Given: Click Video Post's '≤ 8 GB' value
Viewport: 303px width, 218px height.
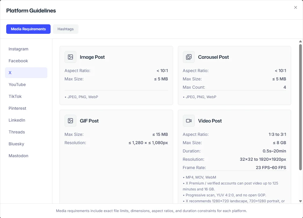Looking at the screenshot, I should (x=279, y=143).
